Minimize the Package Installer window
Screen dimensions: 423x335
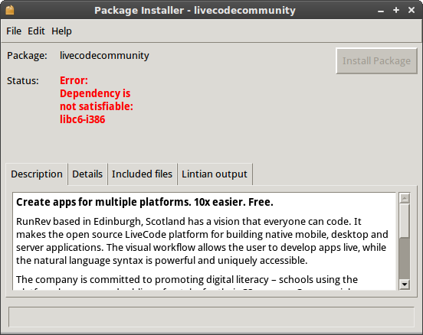pos(381,11)
